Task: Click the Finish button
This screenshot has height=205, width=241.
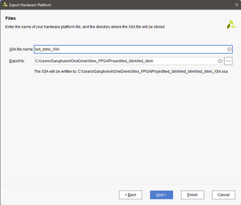Action: (x=192, y=195)
